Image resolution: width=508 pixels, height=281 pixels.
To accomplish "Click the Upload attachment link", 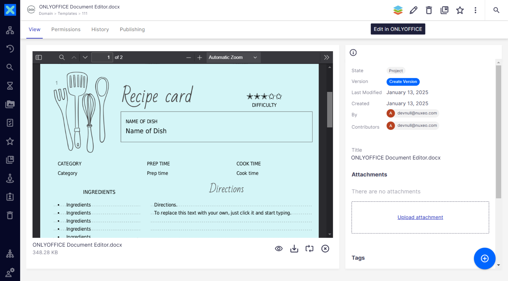I will coord(420,217).
